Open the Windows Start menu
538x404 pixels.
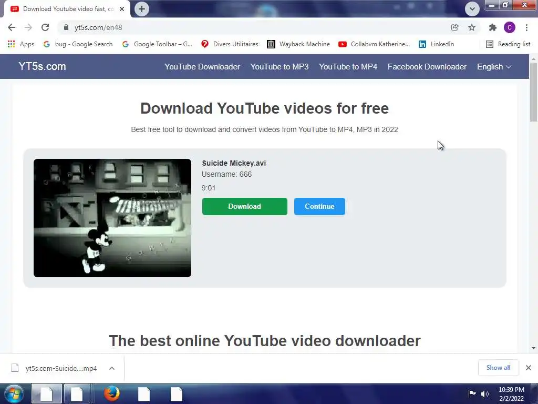(x=14, y=393)
